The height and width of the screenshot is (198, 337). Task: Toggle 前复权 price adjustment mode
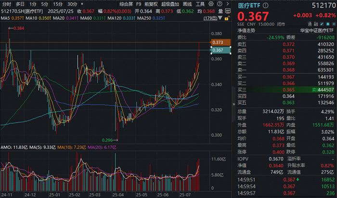pos(151,4)
